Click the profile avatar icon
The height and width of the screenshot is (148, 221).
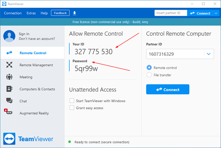click(9, 36)
